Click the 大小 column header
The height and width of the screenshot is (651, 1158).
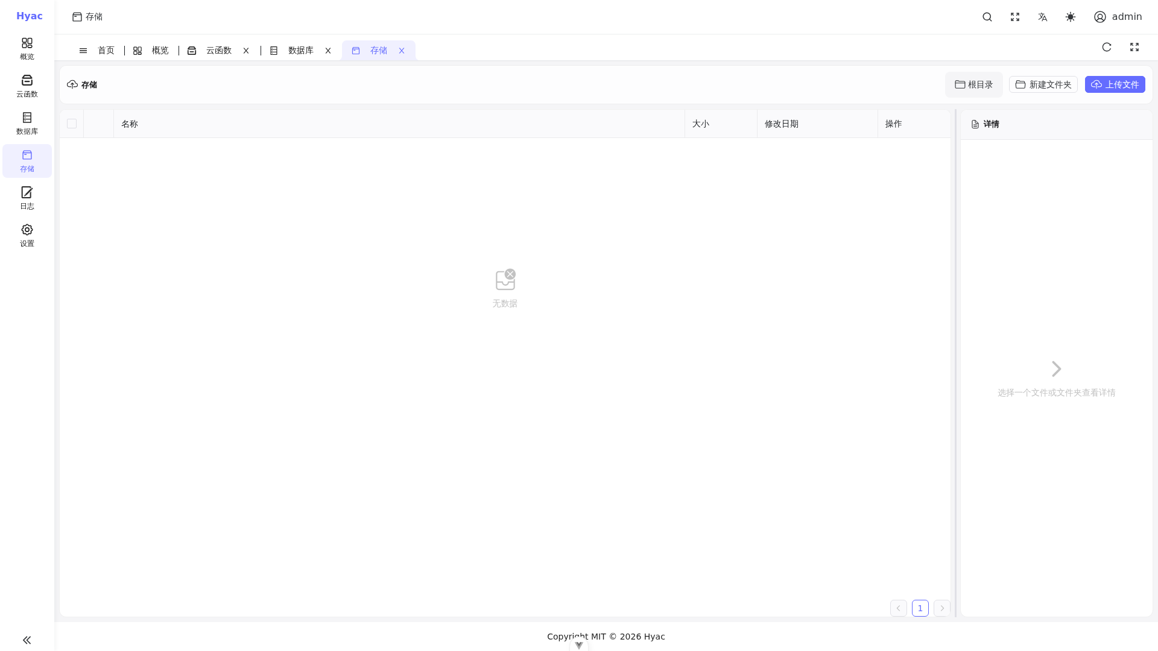pyautogui.click(x=721, y=124)
